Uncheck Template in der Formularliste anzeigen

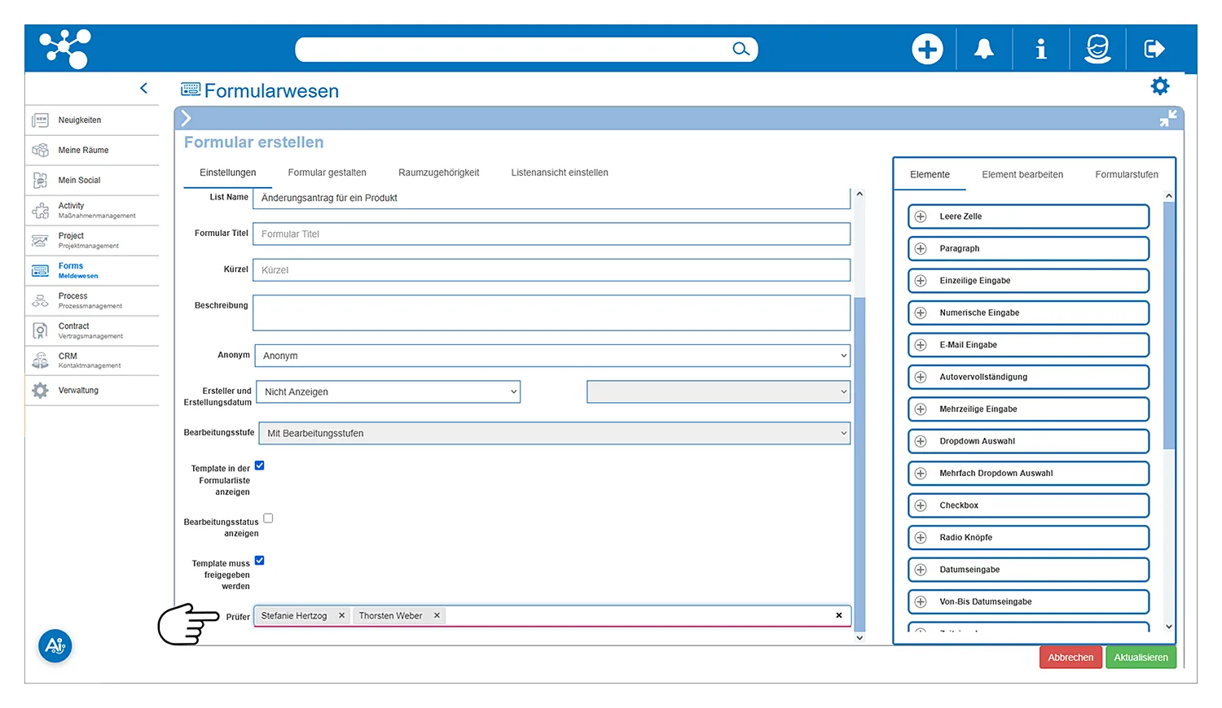[260, 466]
